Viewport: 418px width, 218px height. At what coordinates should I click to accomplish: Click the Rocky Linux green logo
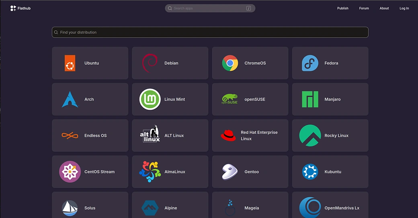pos(310,136)
